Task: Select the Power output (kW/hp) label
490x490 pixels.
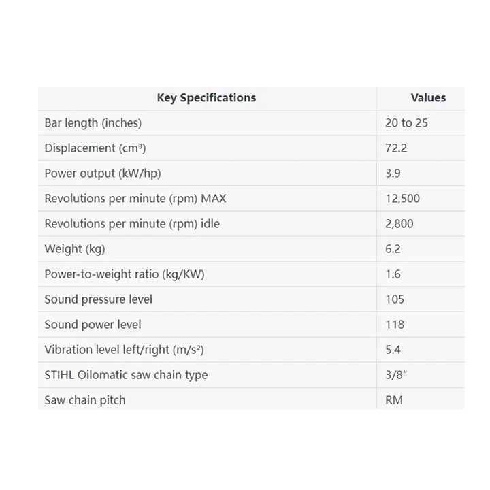Action: tap(103, 174)
